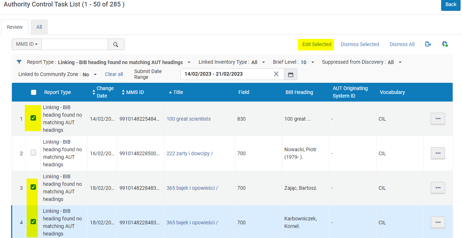Open the MMS ID search type dropdown
Image resolution: width=462 pixels, height=238 pixels.
27,44
